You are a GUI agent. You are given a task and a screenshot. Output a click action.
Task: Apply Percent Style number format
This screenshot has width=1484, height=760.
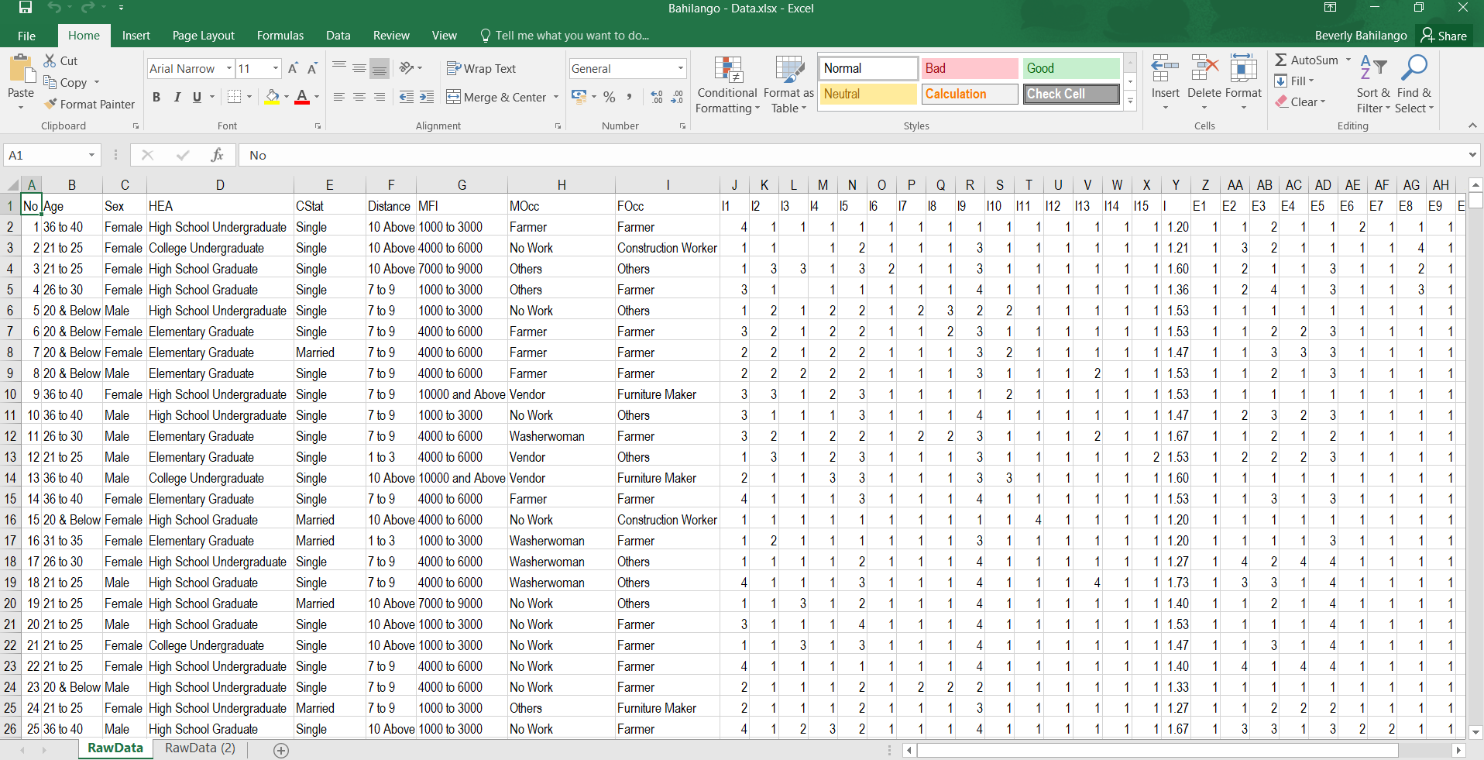click(x=610, y=97)
